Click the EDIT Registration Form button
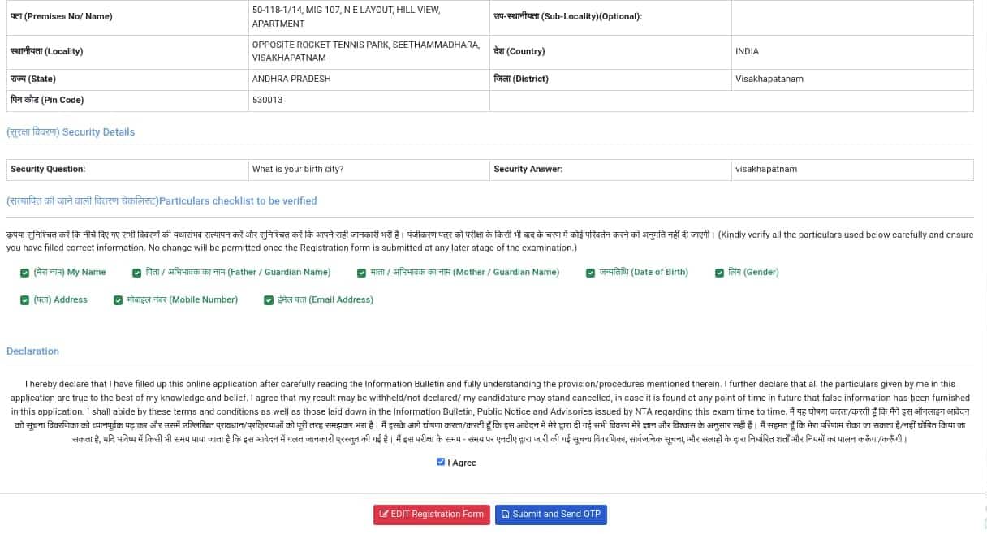The image size is (987, 534). 431,515
